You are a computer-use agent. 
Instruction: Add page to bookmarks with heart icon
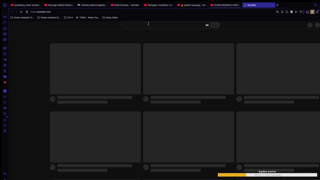[301, 12]
